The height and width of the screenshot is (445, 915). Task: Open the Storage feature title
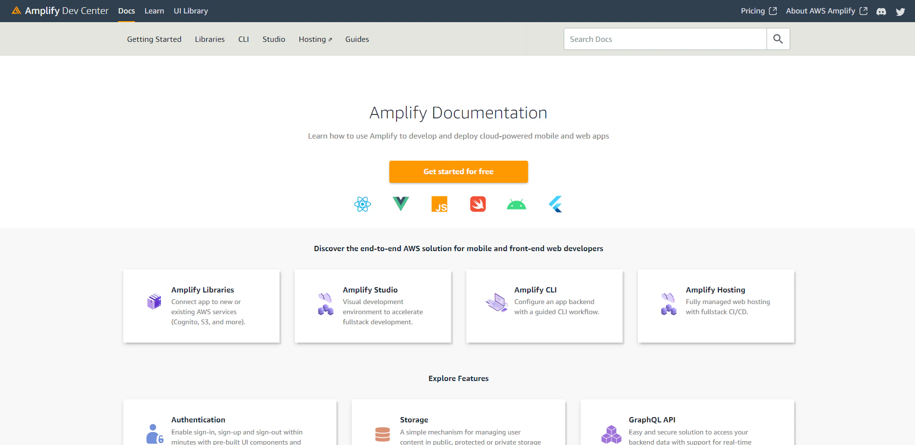414,420
